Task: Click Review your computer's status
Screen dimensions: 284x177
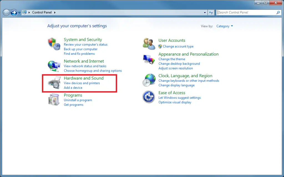Action: 85,45
